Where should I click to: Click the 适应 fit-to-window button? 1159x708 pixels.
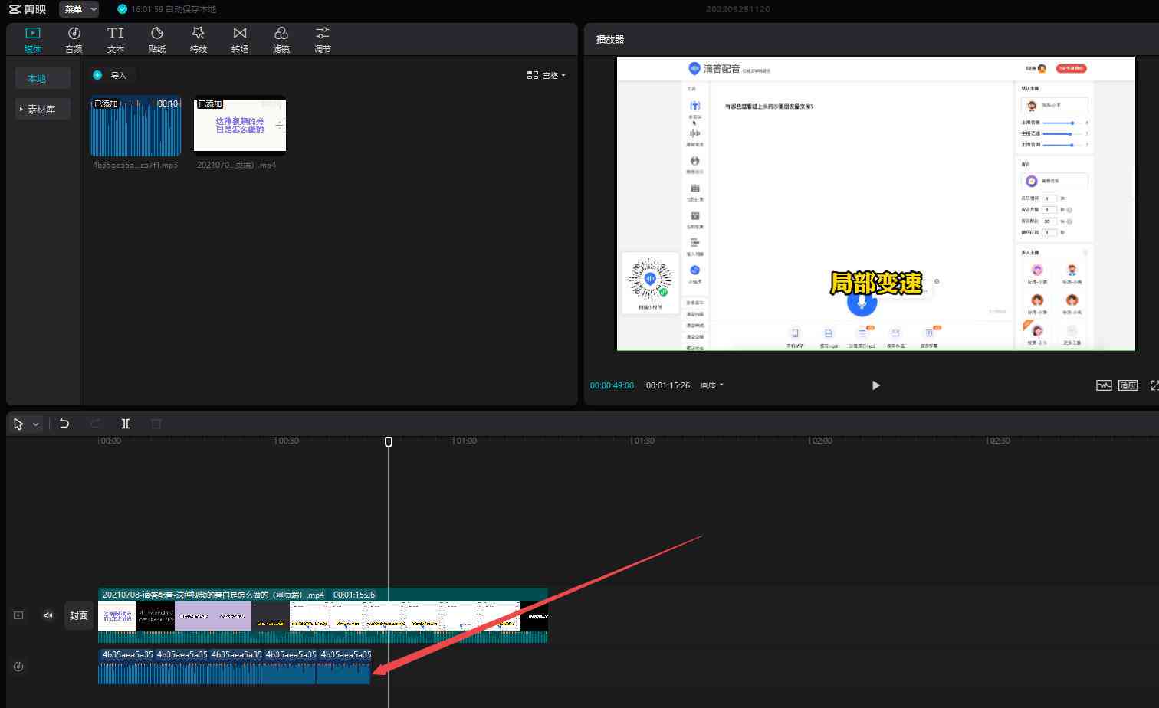tap(1128, 385)
